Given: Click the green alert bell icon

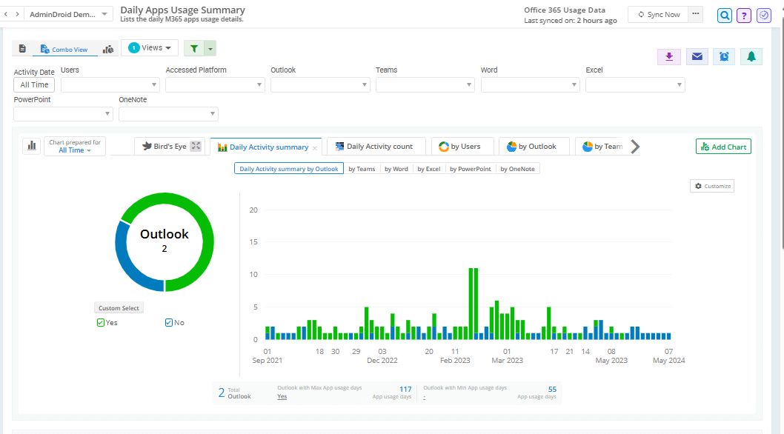Looking at the screenshot, I should pos(751,57).
